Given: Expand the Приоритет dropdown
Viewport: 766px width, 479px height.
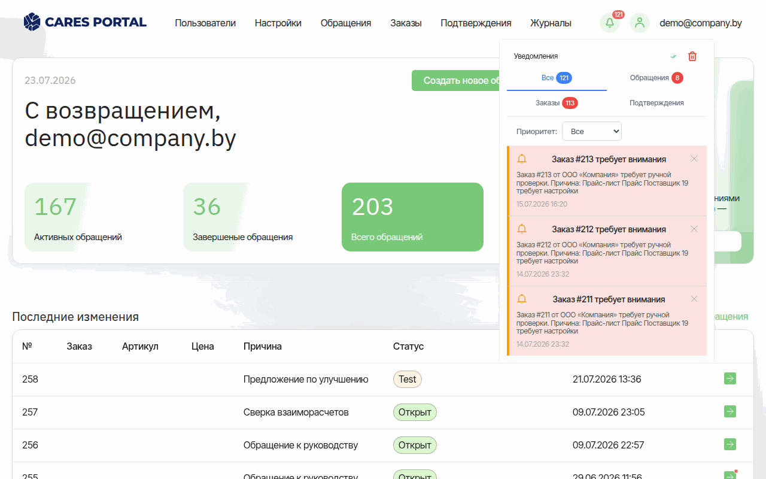Looking at the screenshot, I should pos(592,131).
